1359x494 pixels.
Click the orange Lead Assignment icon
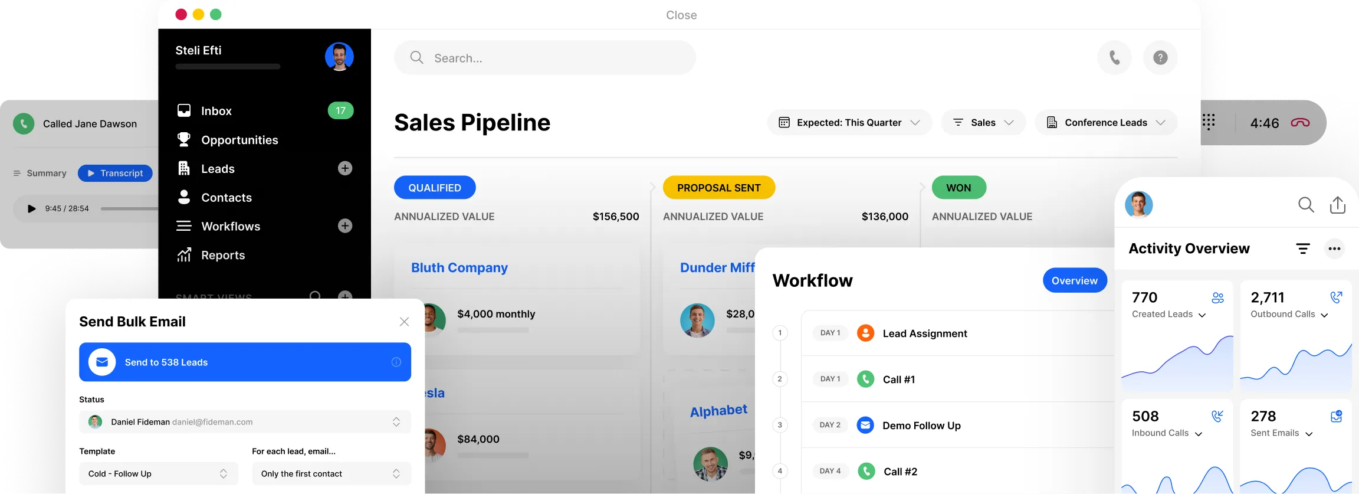[865, 333]
